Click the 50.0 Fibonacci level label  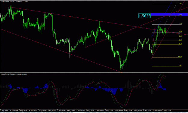(180, 40)
